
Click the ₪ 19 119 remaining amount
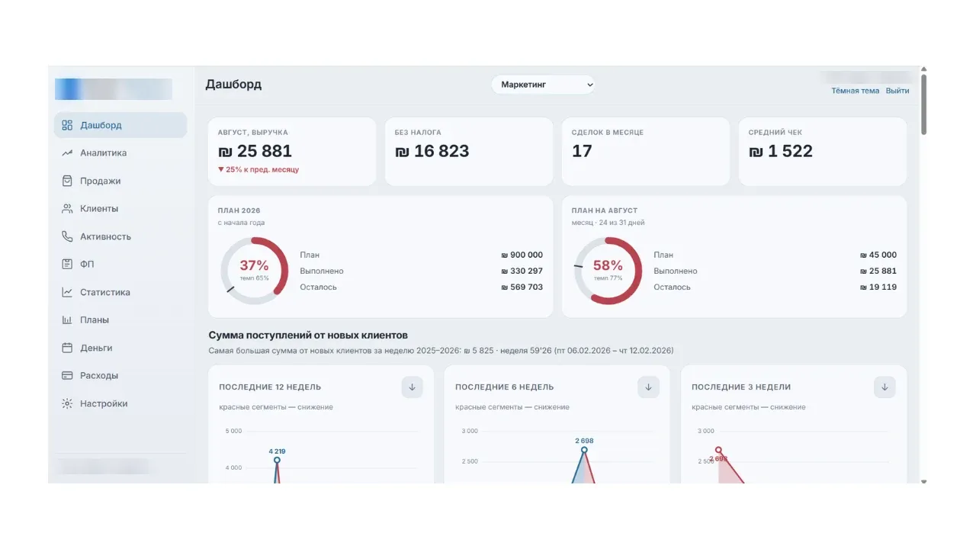878,287
